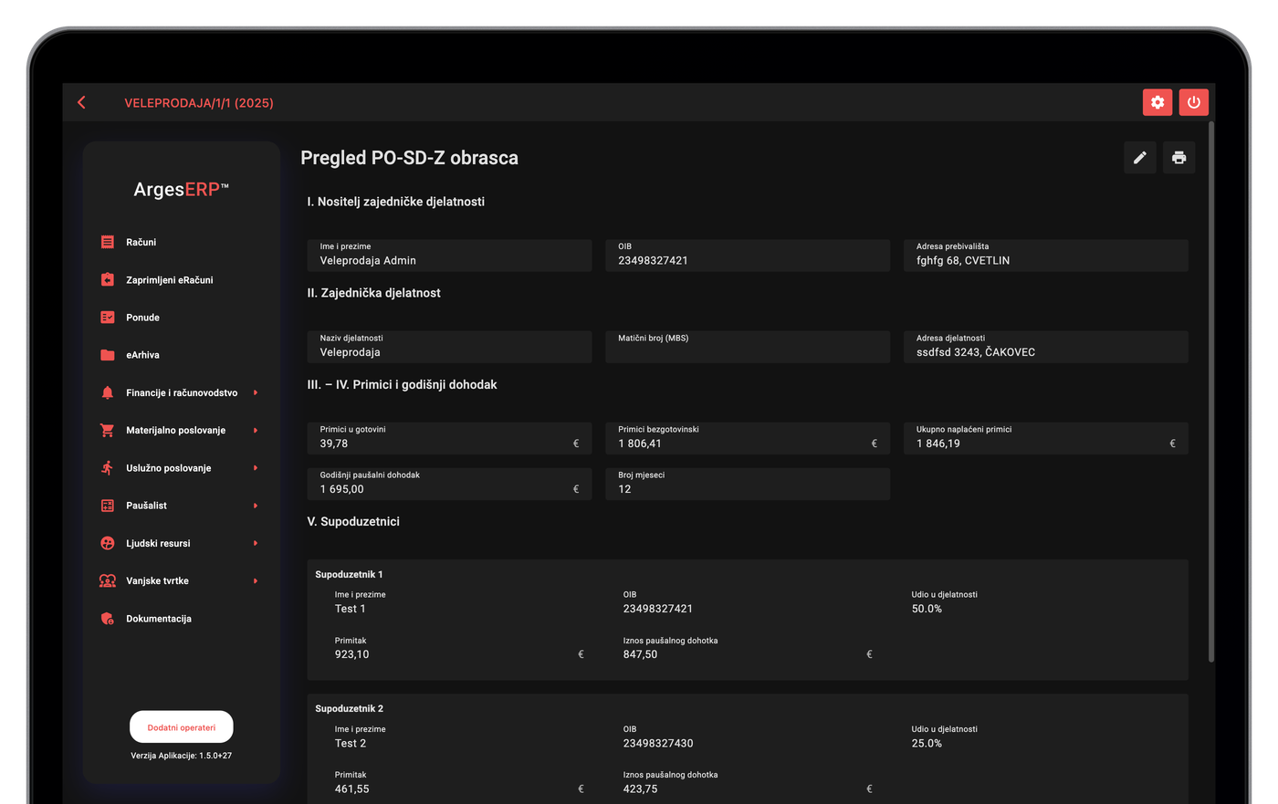Click the Ljudski resursi icon
This screenshot has height=804, width=1278.
click(x=108, y=543)
